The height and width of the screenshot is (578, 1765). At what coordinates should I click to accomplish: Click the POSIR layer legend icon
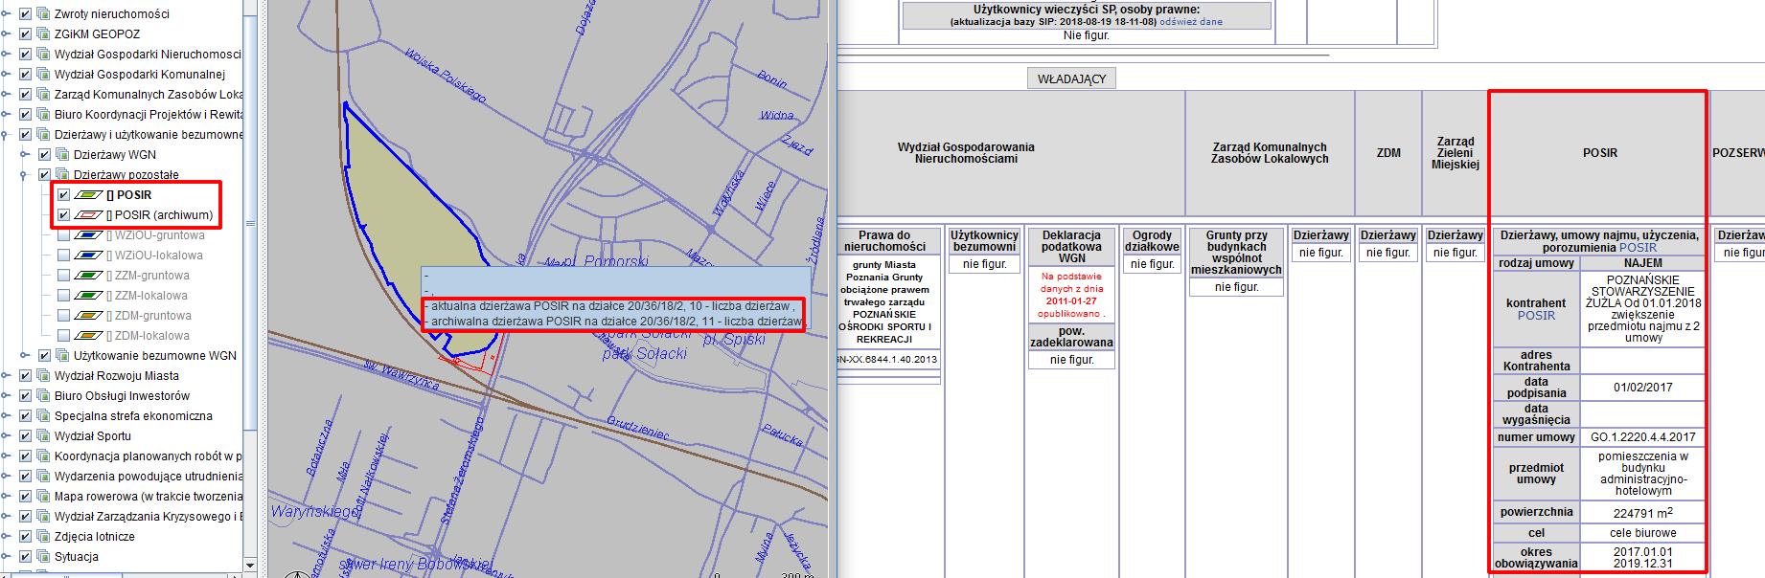88,195
